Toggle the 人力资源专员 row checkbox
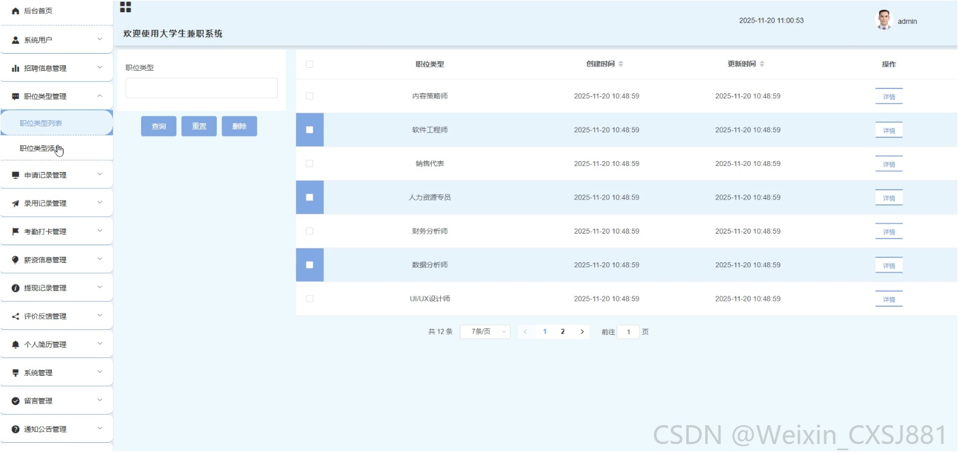The width and height of the screenshot is (958, 452). [310, 198]
